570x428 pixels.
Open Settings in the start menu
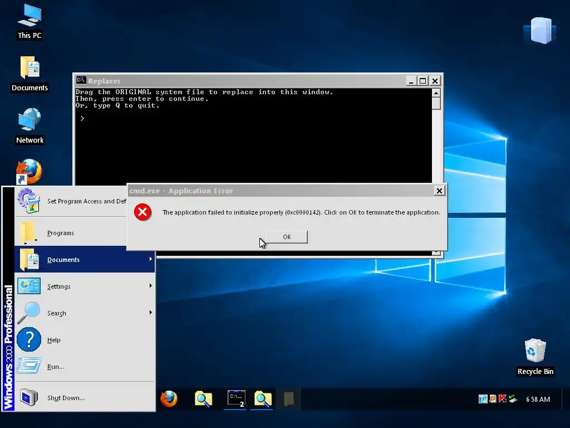pyautogui.click(x=85, y=286)
